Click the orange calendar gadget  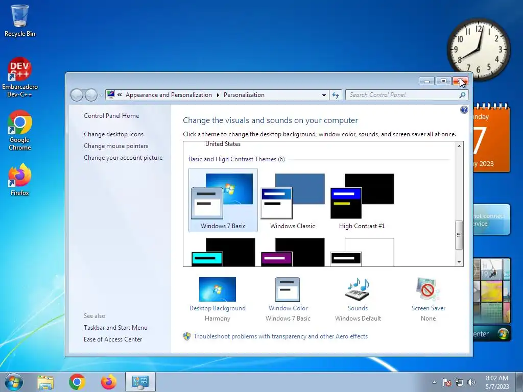point(491,138)
